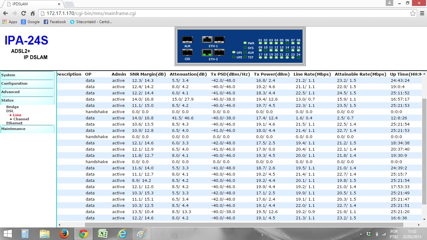
Task: Select the attenuation value 41.5/ 46.6
Action: click(183, 118)
